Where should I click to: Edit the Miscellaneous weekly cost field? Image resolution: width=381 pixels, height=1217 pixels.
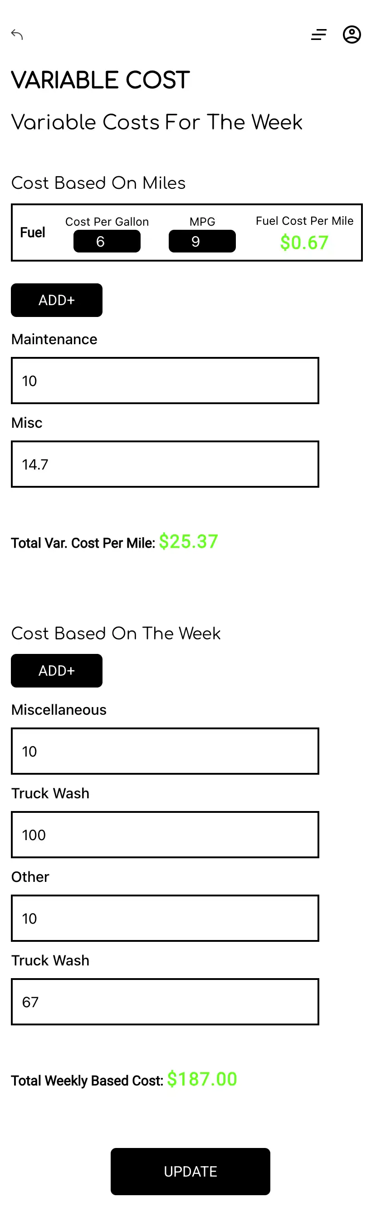point(165,751)
